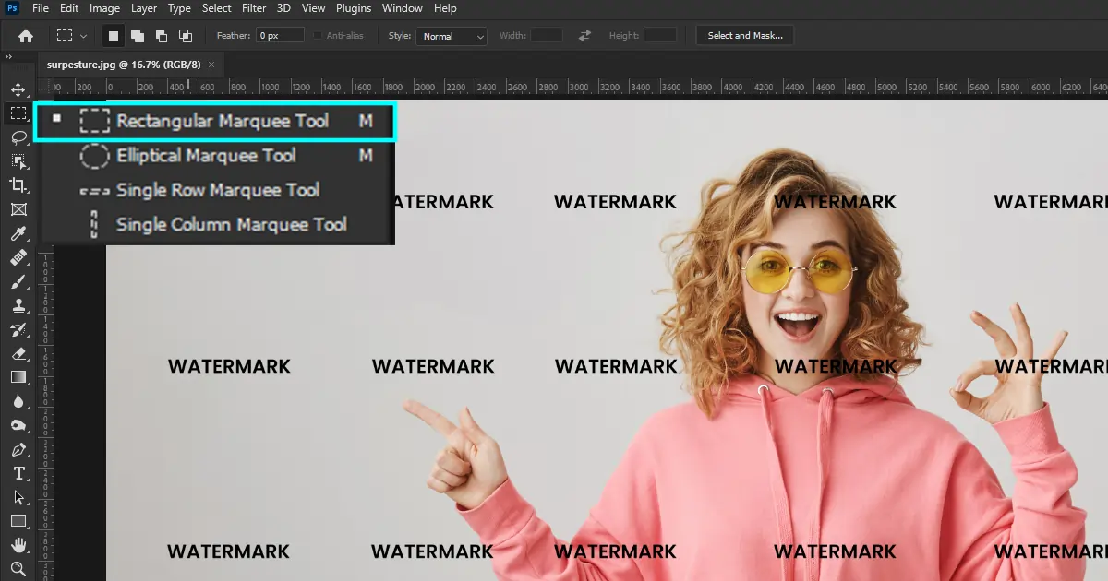This screenshot has width=1108, height=581.
Task: Select the Horizontal Type tool
Action: 18,473
